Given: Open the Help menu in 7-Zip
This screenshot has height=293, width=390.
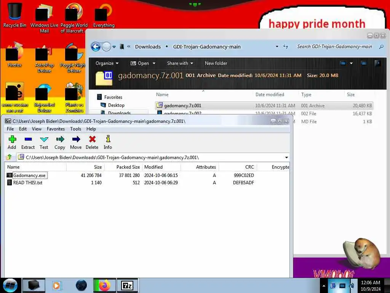Looking at the screenshot, I should coord(91,129).
